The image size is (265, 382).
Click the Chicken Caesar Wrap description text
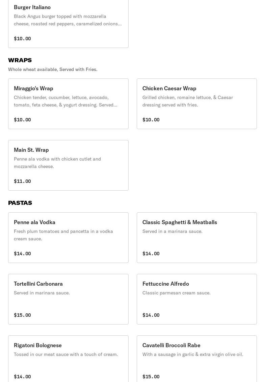pos(187,101)
